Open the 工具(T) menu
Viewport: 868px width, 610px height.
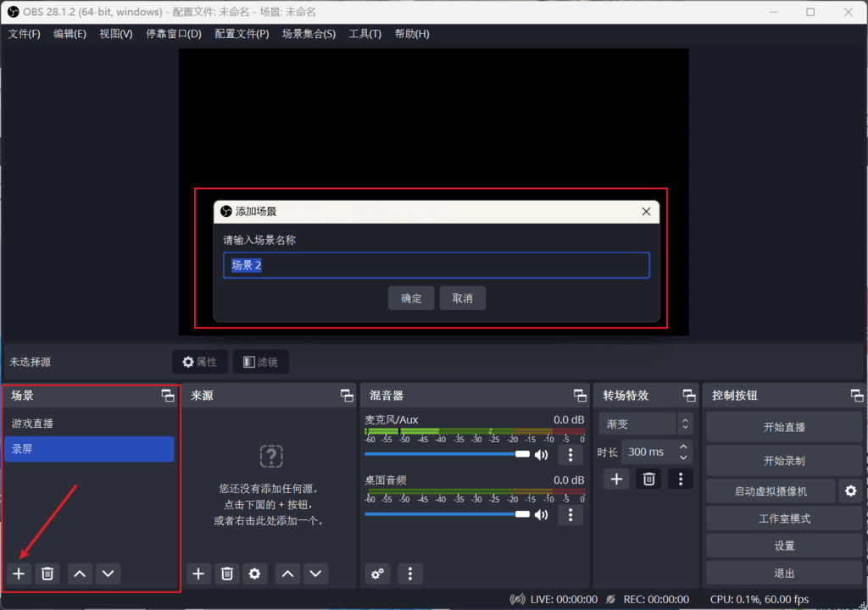click(364, 34)
